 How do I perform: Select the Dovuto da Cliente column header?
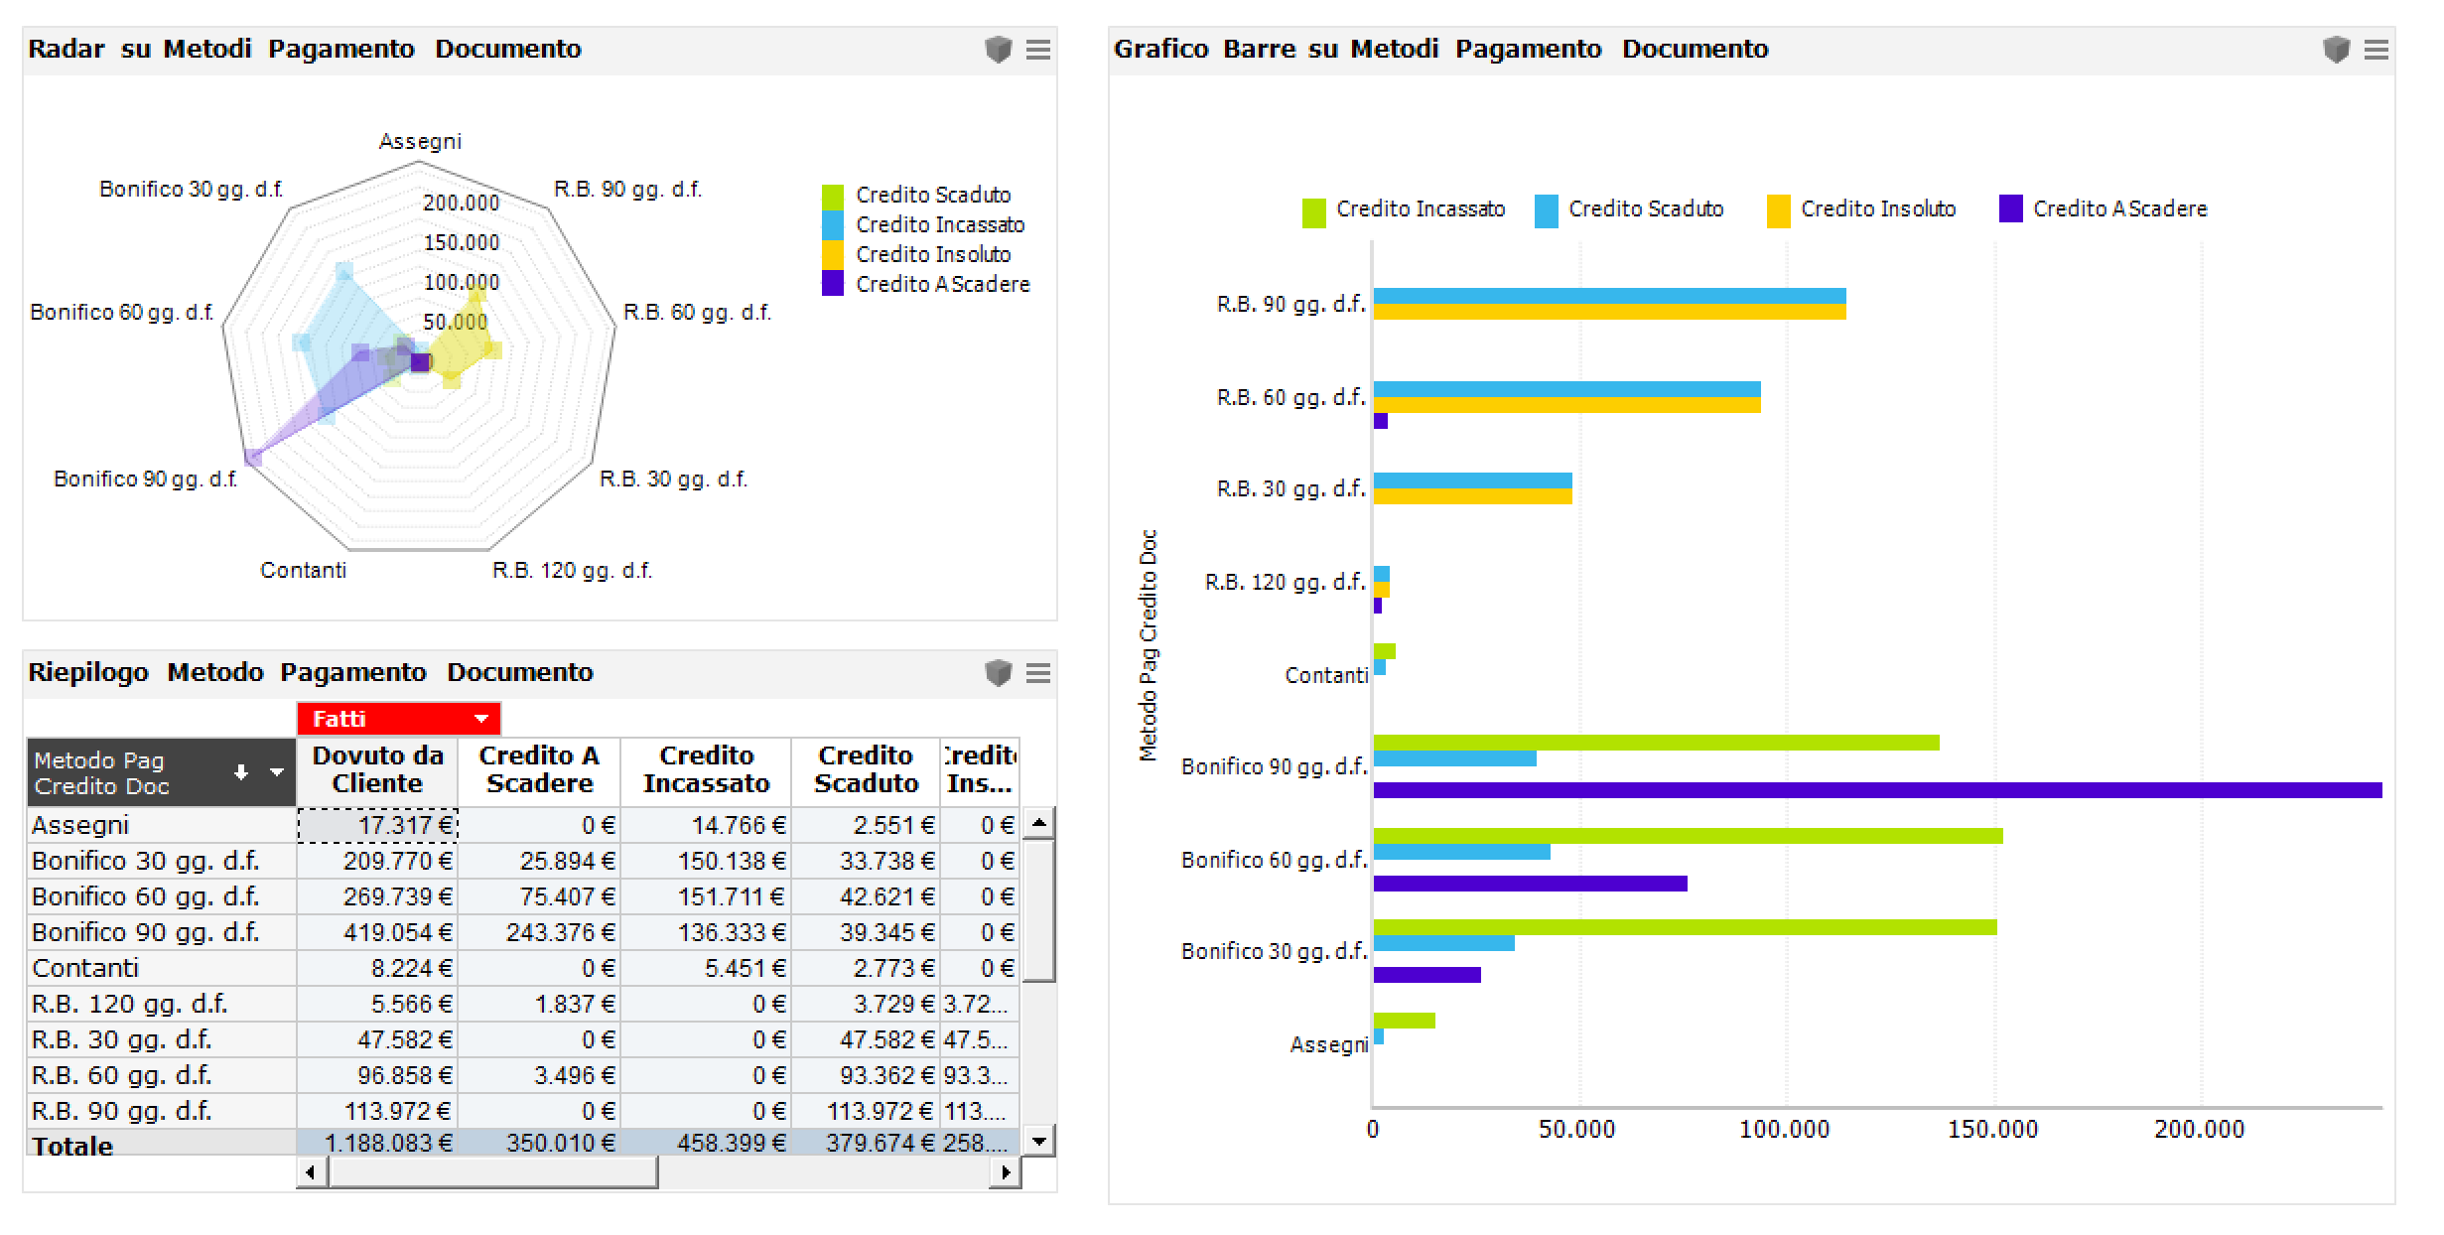(377, 769)
